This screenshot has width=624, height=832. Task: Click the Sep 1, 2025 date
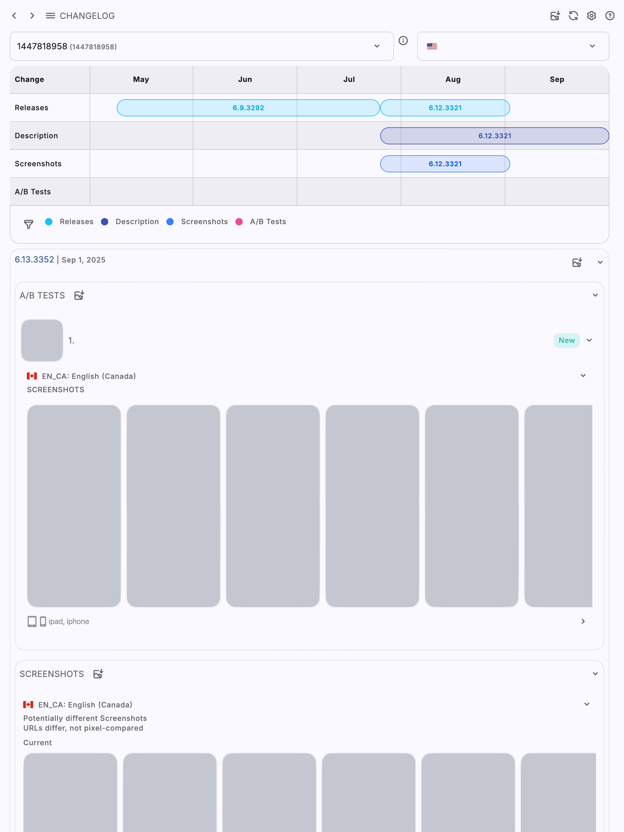click(83, 260)
